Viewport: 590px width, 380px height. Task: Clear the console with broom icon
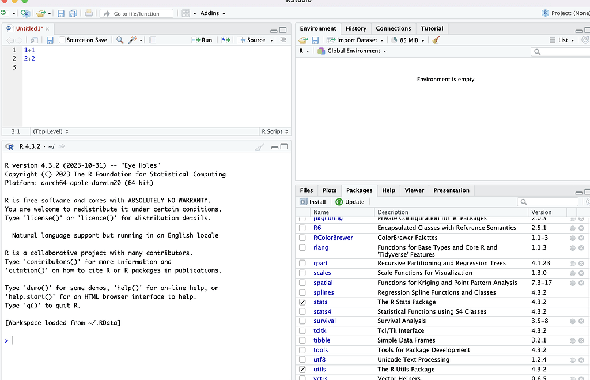[x=260, y=147]
